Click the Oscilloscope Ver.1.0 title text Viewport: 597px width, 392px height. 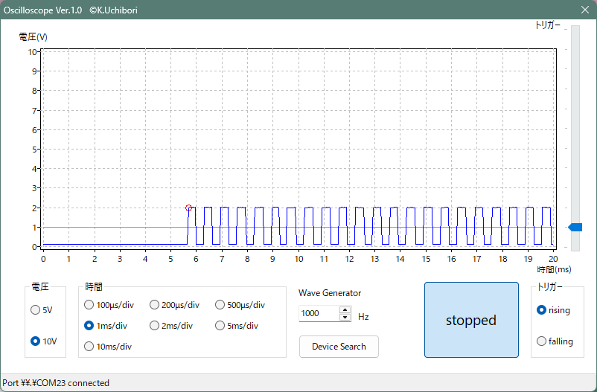(42, 10)
